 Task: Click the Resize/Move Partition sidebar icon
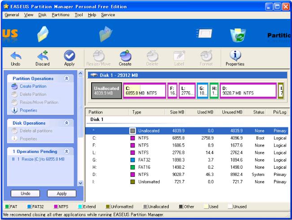(14, 102)
